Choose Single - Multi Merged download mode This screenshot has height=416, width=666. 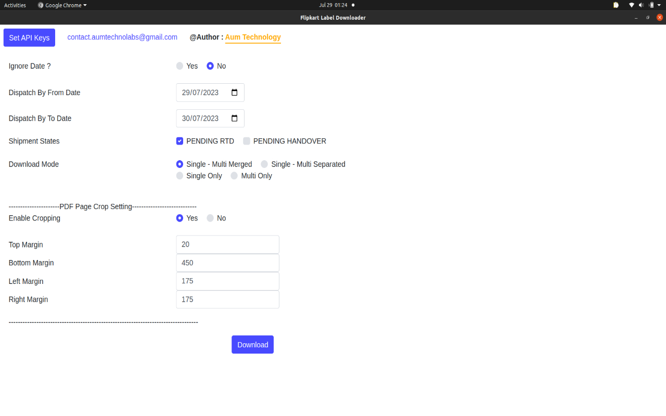coord(180,164)
